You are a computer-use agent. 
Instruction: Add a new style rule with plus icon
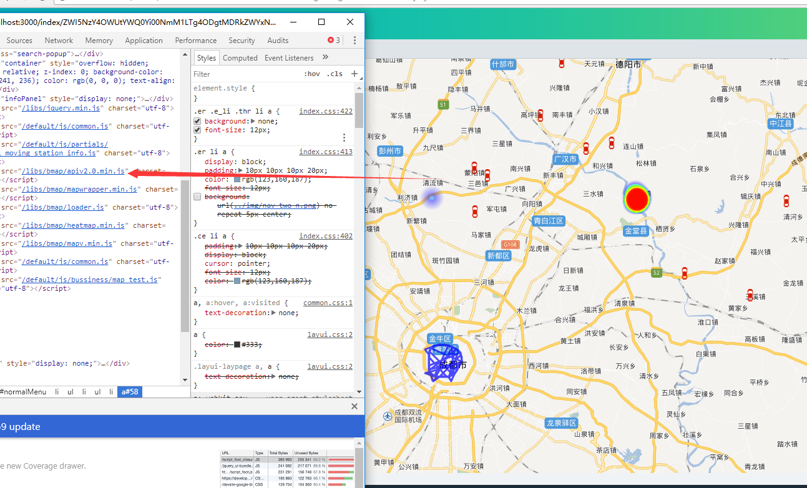tap(355, 74)
